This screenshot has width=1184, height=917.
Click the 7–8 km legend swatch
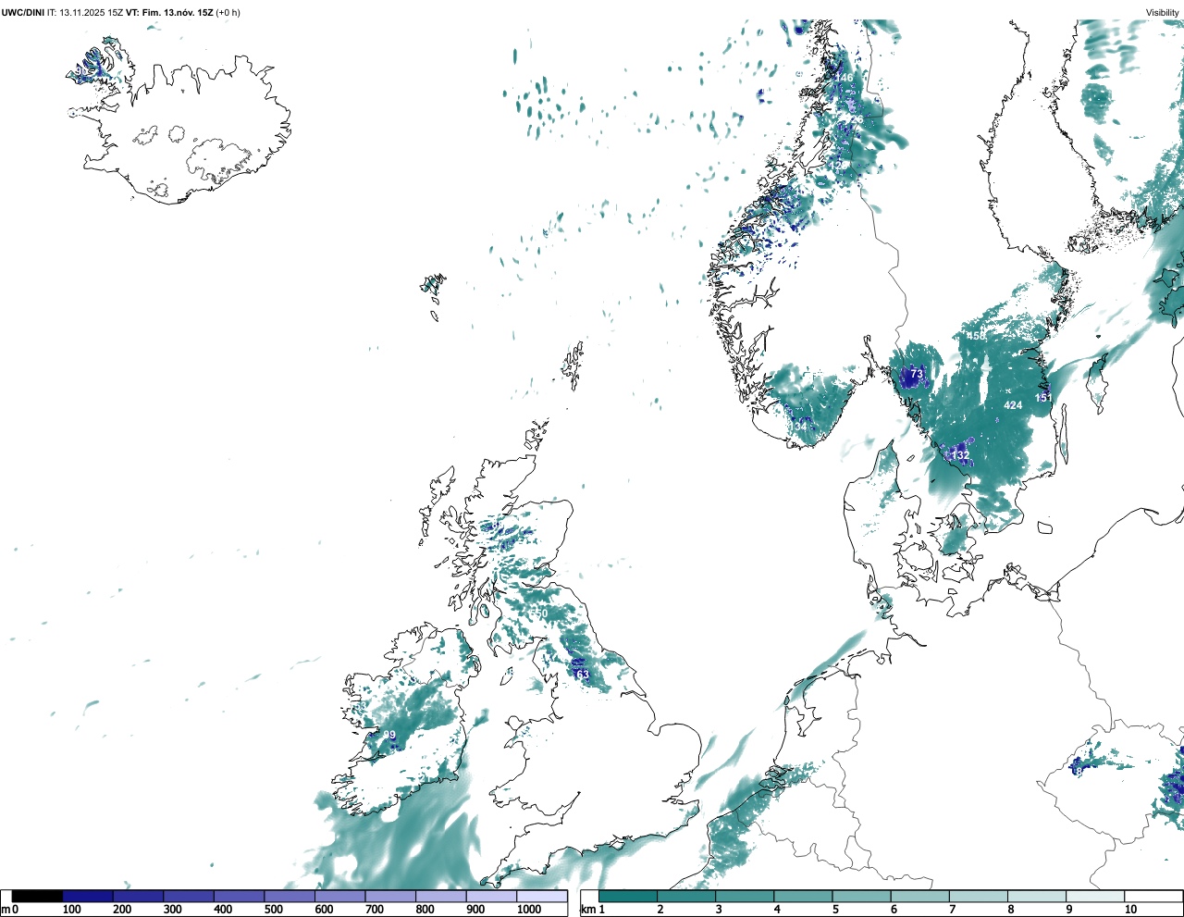[x=978, y=896]
